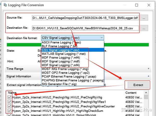Select the HVU2_PrechrgVltgAliveCounter row text
The image size is (156, 116).
tap(63, 106)
